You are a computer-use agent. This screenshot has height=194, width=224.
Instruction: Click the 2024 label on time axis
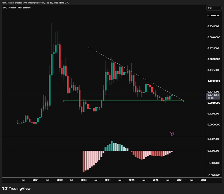point(108,180)
